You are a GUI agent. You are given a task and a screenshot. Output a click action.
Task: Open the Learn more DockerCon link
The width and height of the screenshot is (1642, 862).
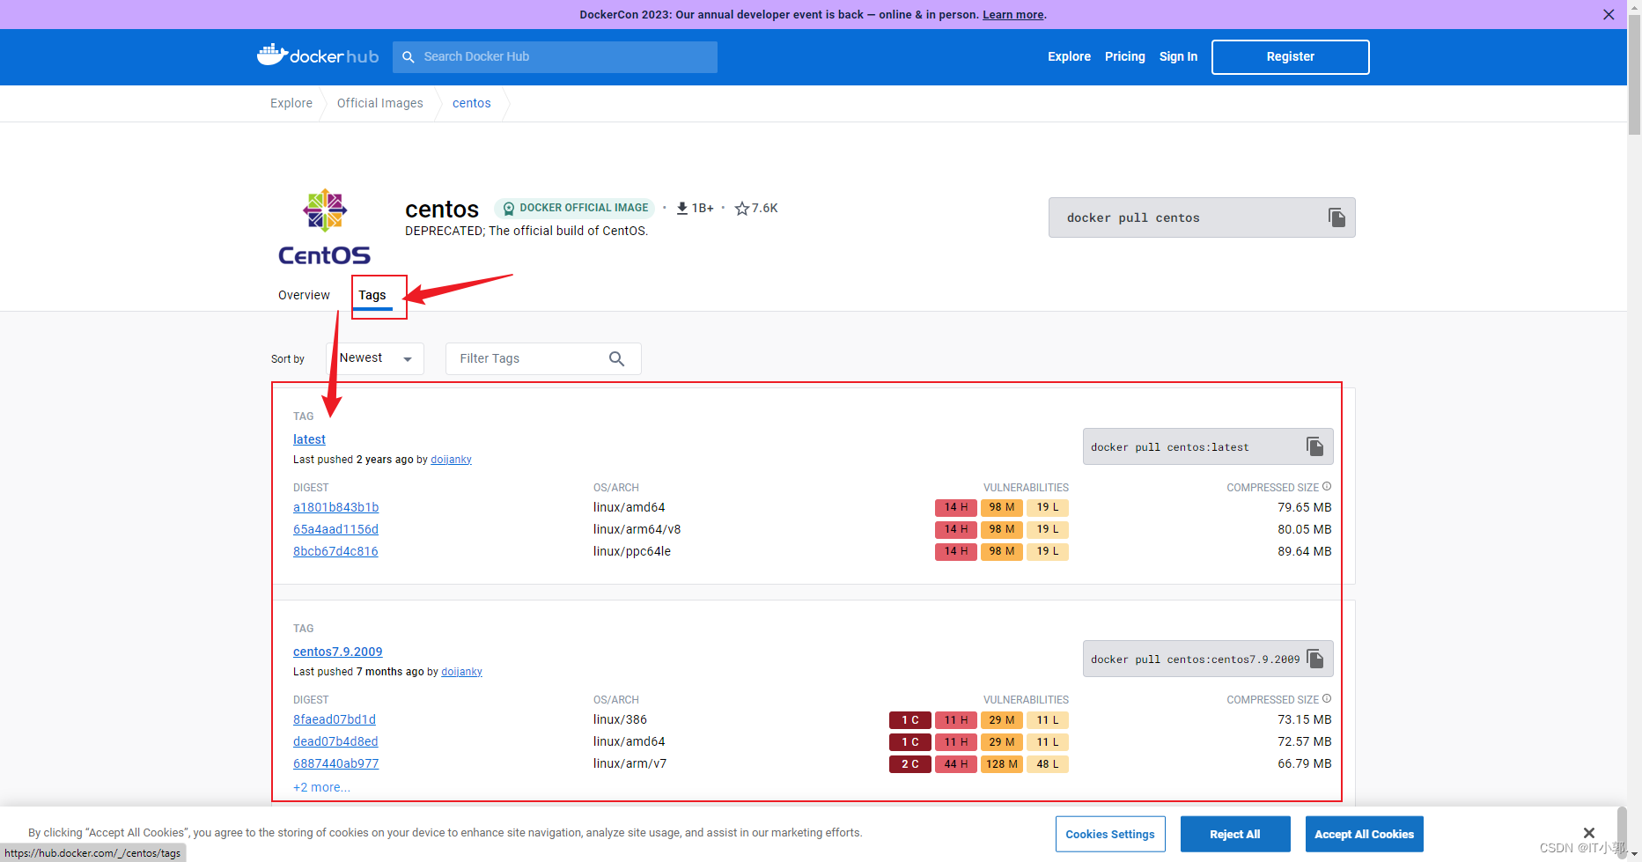coord(1012,14)
